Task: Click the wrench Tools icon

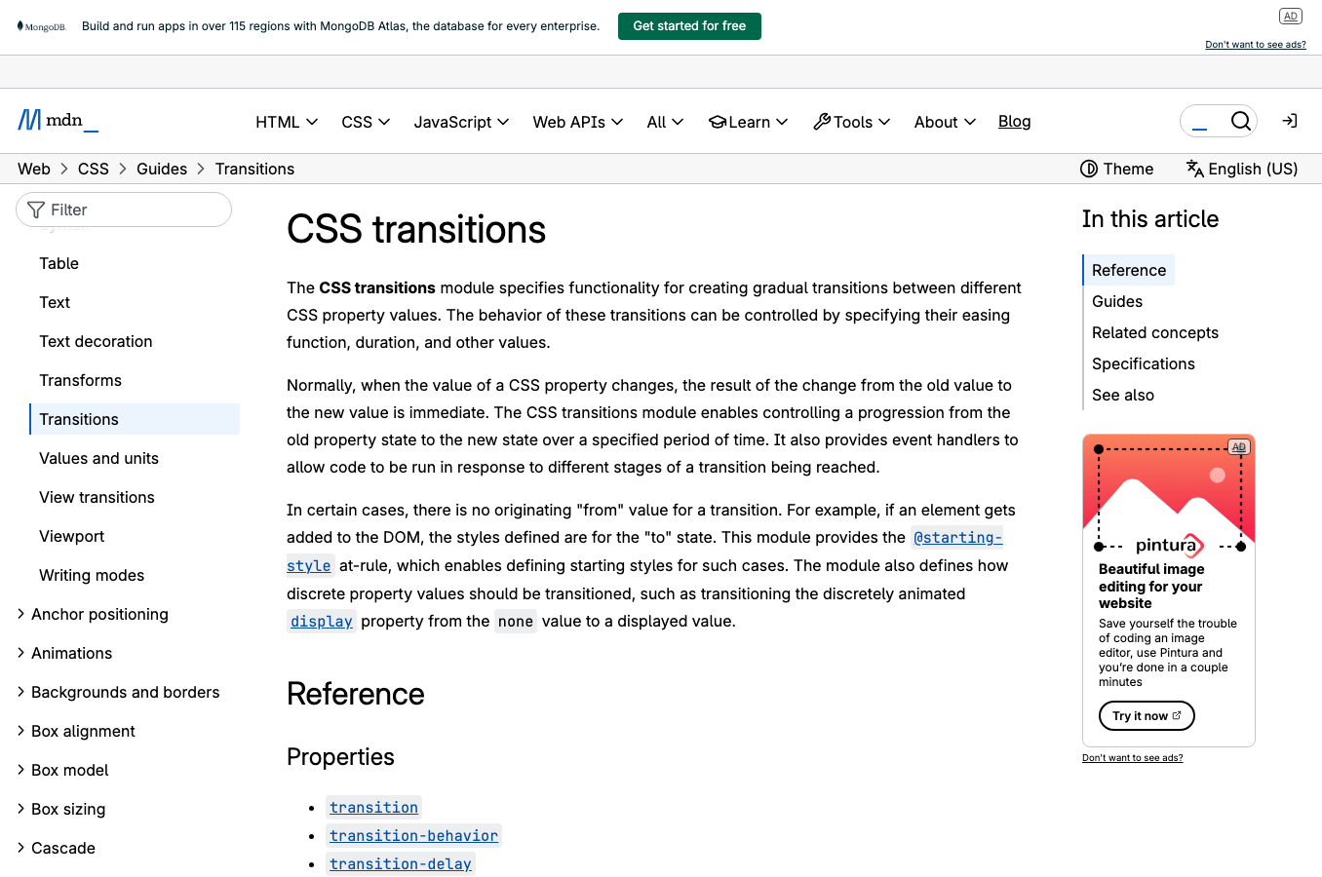Action: coord(821,121)
